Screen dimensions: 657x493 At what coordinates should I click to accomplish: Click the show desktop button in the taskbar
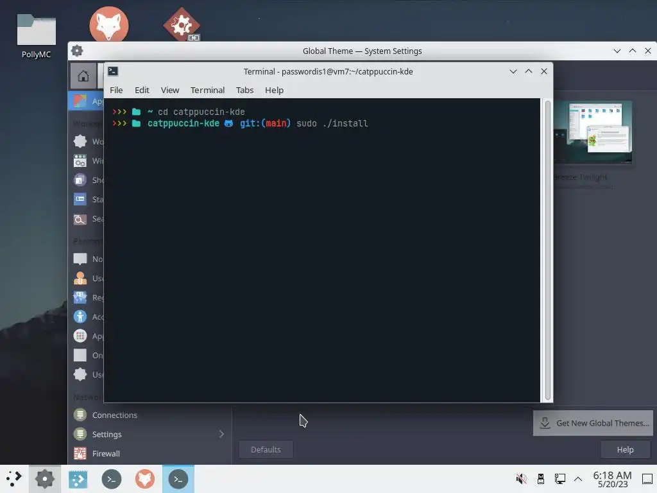point(647,479)
